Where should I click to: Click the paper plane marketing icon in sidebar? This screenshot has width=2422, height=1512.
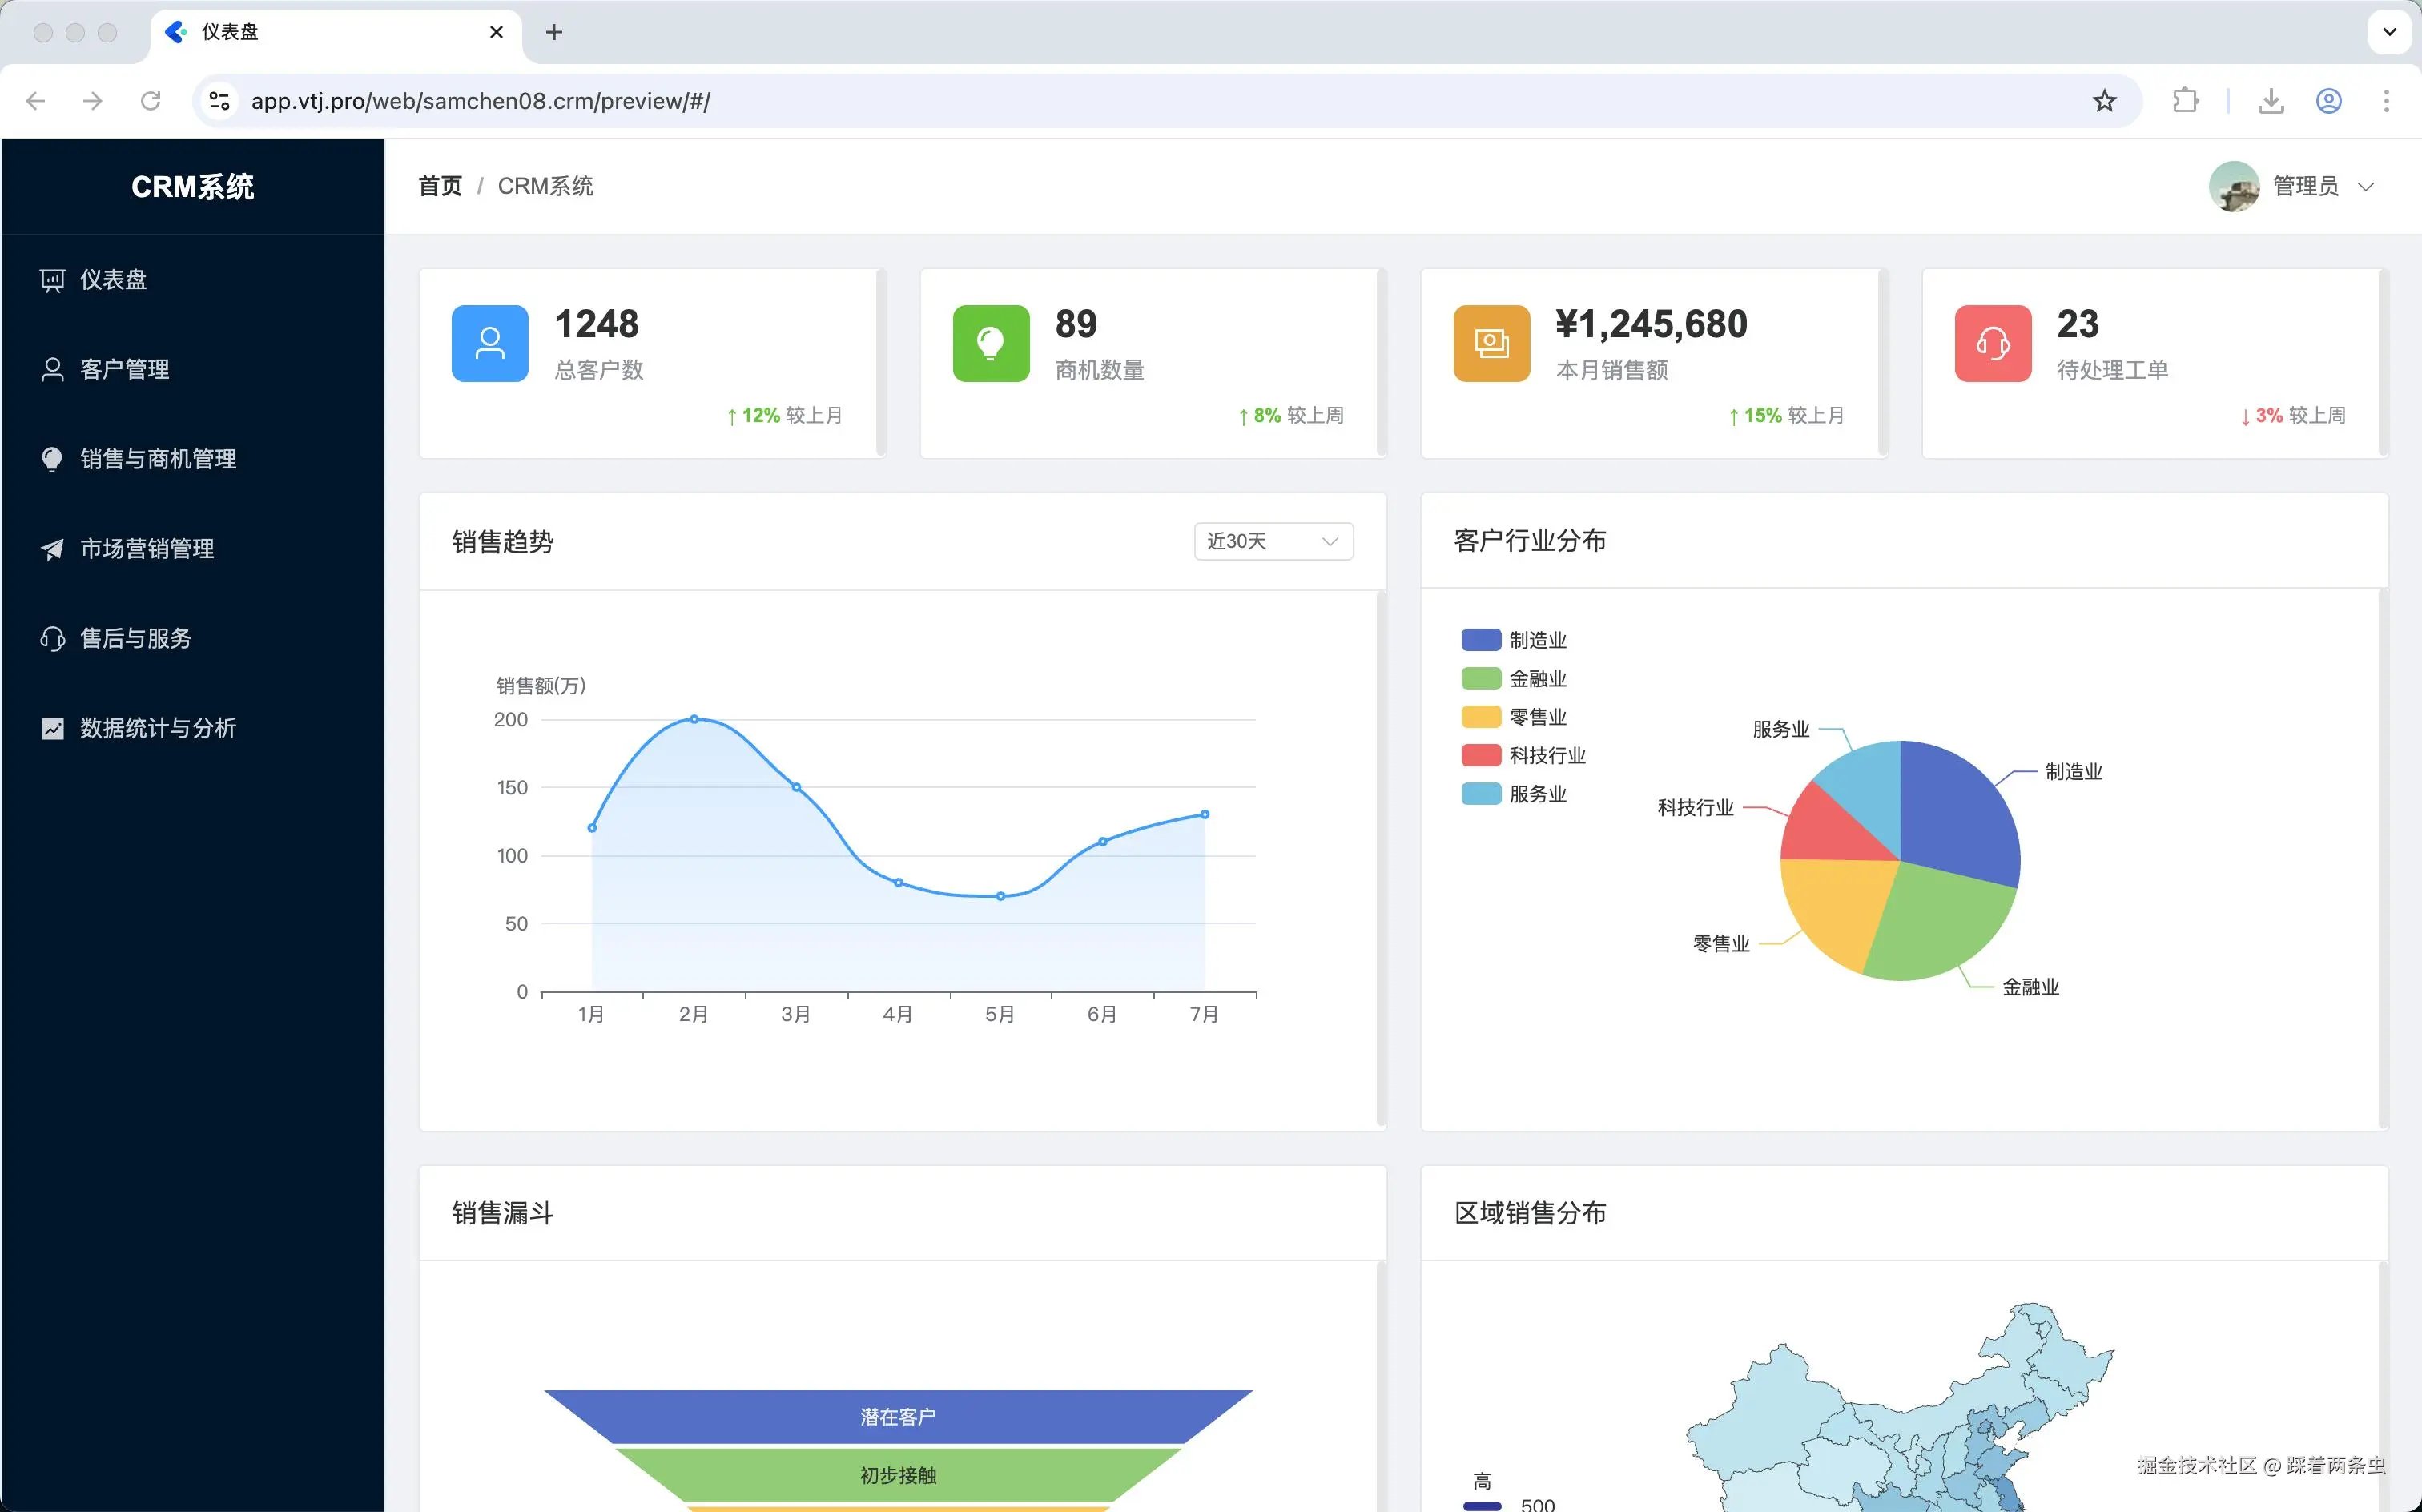52,549
